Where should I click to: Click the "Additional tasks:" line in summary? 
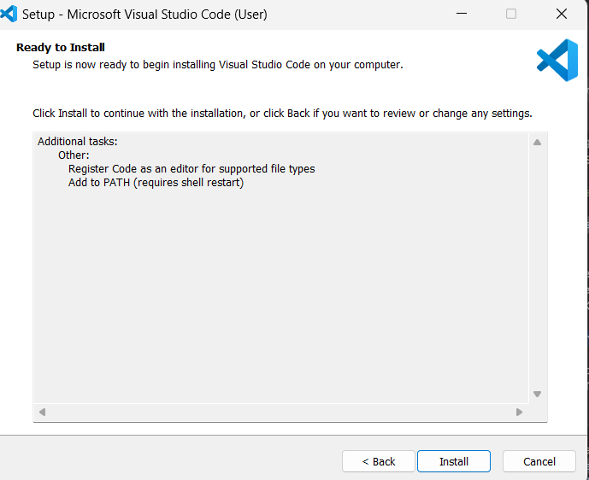(78, 142)
